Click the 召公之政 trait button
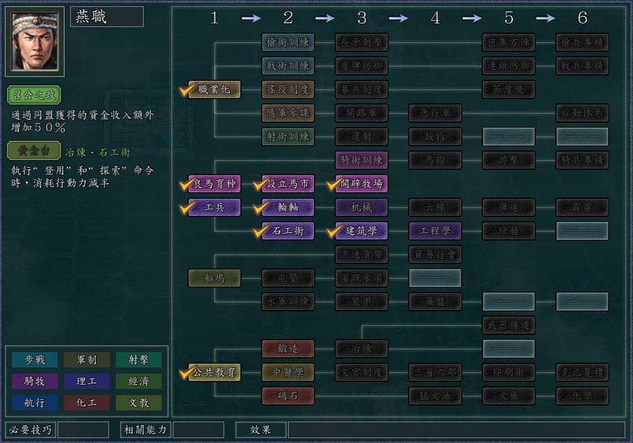The image size is (633, 443). (34, 94)
